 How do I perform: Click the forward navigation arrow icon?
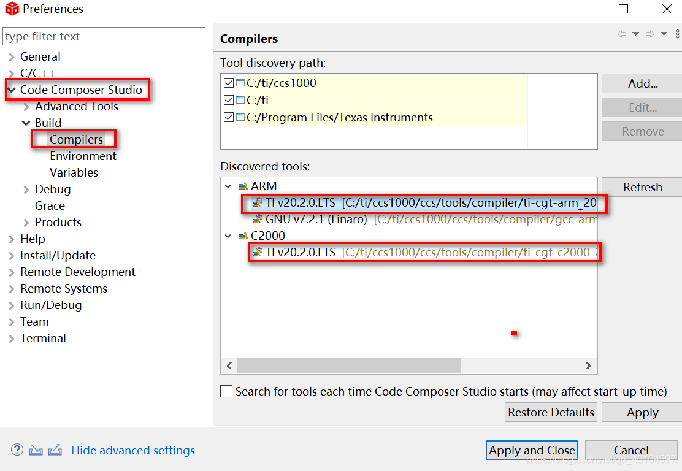coord(650,34)
